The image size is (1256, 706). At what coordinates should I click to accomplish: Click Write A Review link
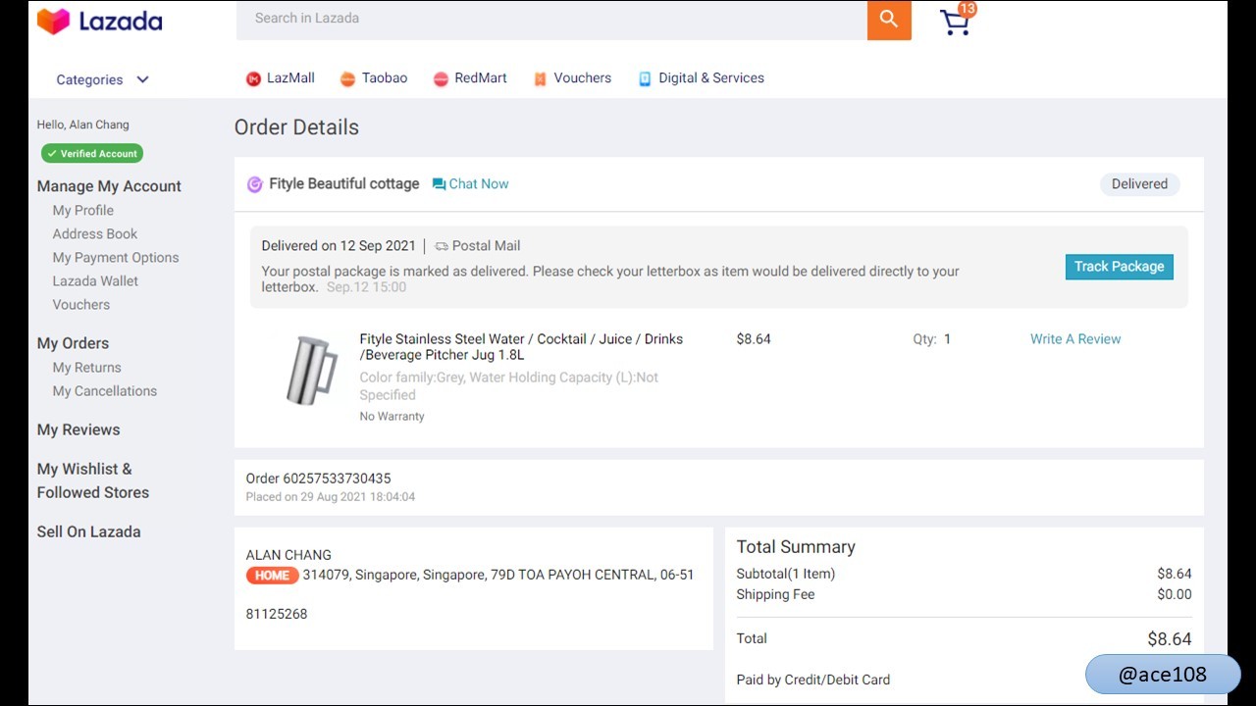[x=1075, y=339]
